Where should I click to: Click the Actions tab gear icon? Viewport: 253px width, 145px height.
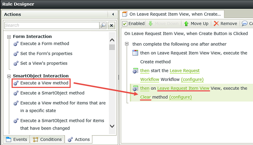[70, 139]
